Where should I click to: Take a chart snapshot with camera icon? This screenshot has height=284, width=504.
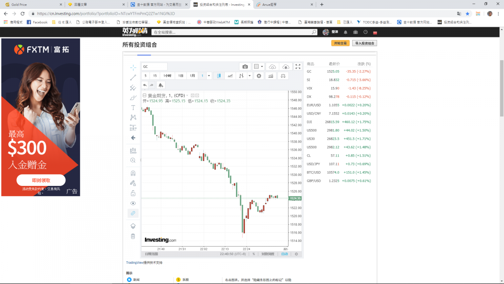point(245,66)
